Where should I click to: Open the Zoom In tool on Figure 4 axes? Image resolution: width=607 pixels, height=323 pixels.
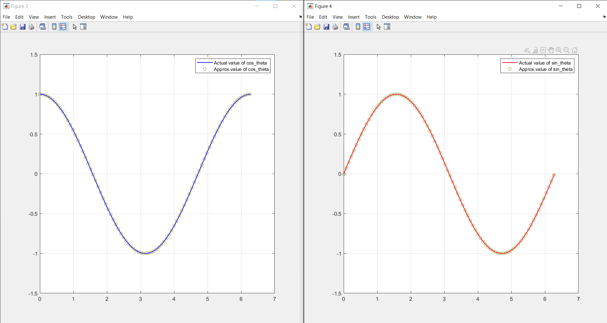559,50
